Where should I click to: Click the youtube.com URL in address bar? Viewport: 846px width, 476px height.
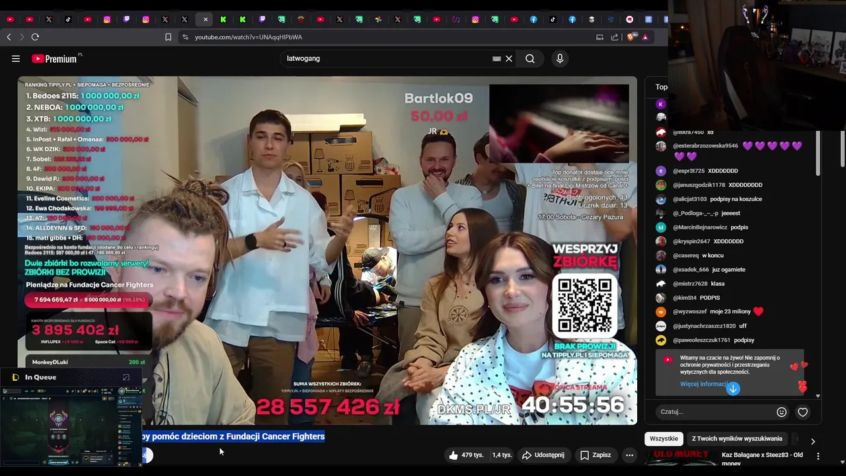(x=249, y=37)
